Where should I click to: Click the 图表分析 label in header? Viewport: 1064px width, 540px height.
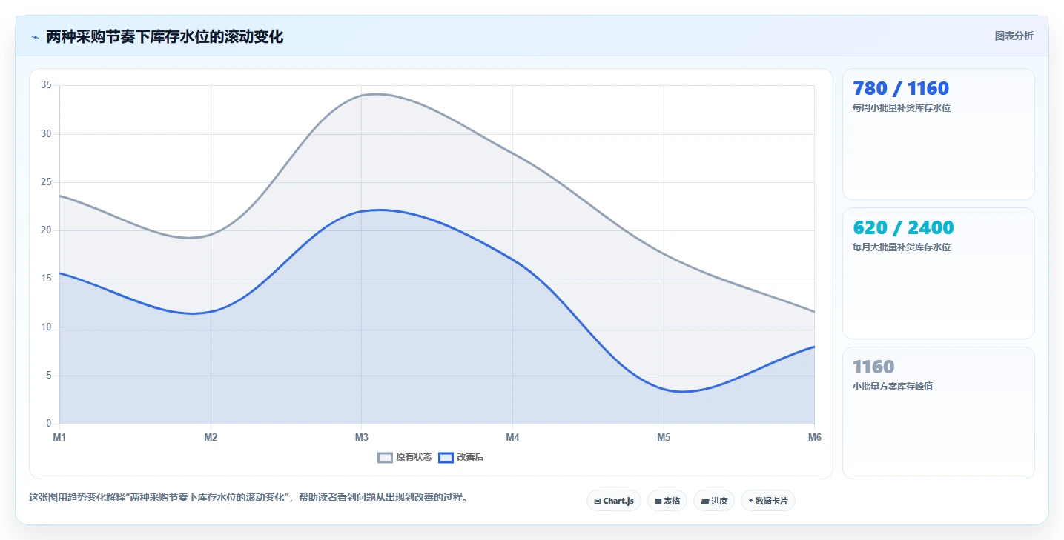coord(1014,36)
